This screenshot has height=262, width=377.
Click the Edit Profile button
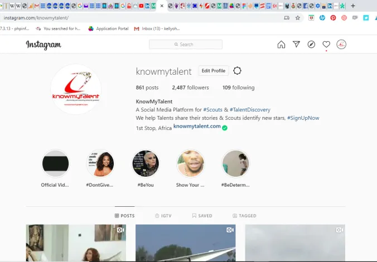[214, 71]
